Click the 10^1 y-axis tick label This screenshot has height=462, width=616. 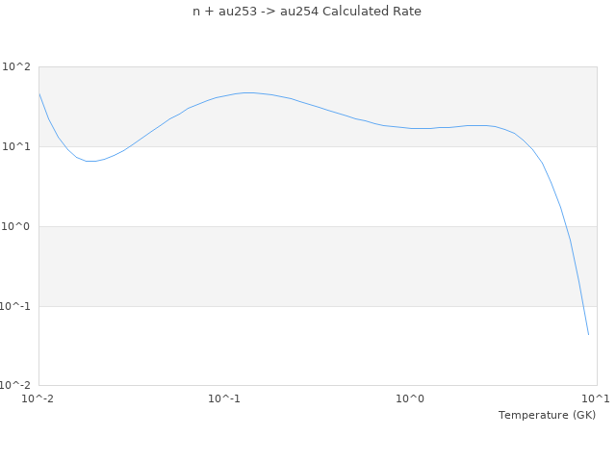tap(16, 147)
